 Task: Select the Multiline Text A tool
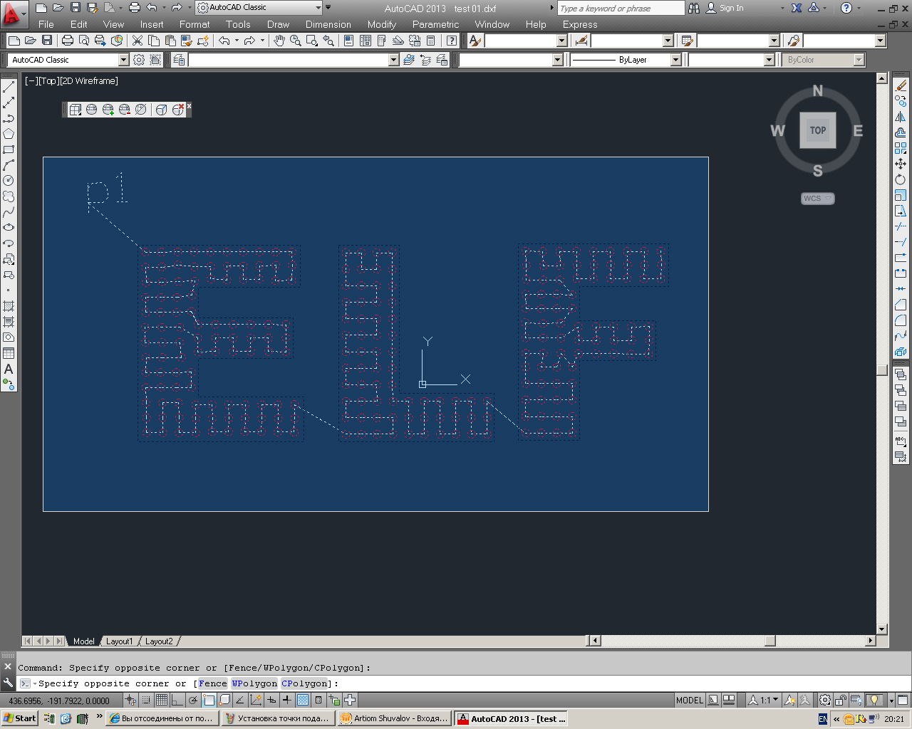tap(9, 369)
